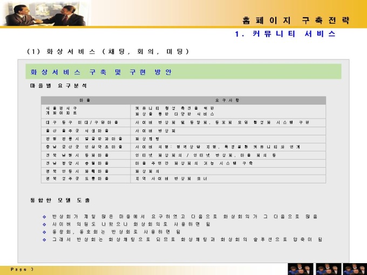Click the '통합한 모델 도출' section label
This screenshot has width=367, height=275.
coord(60,200)
